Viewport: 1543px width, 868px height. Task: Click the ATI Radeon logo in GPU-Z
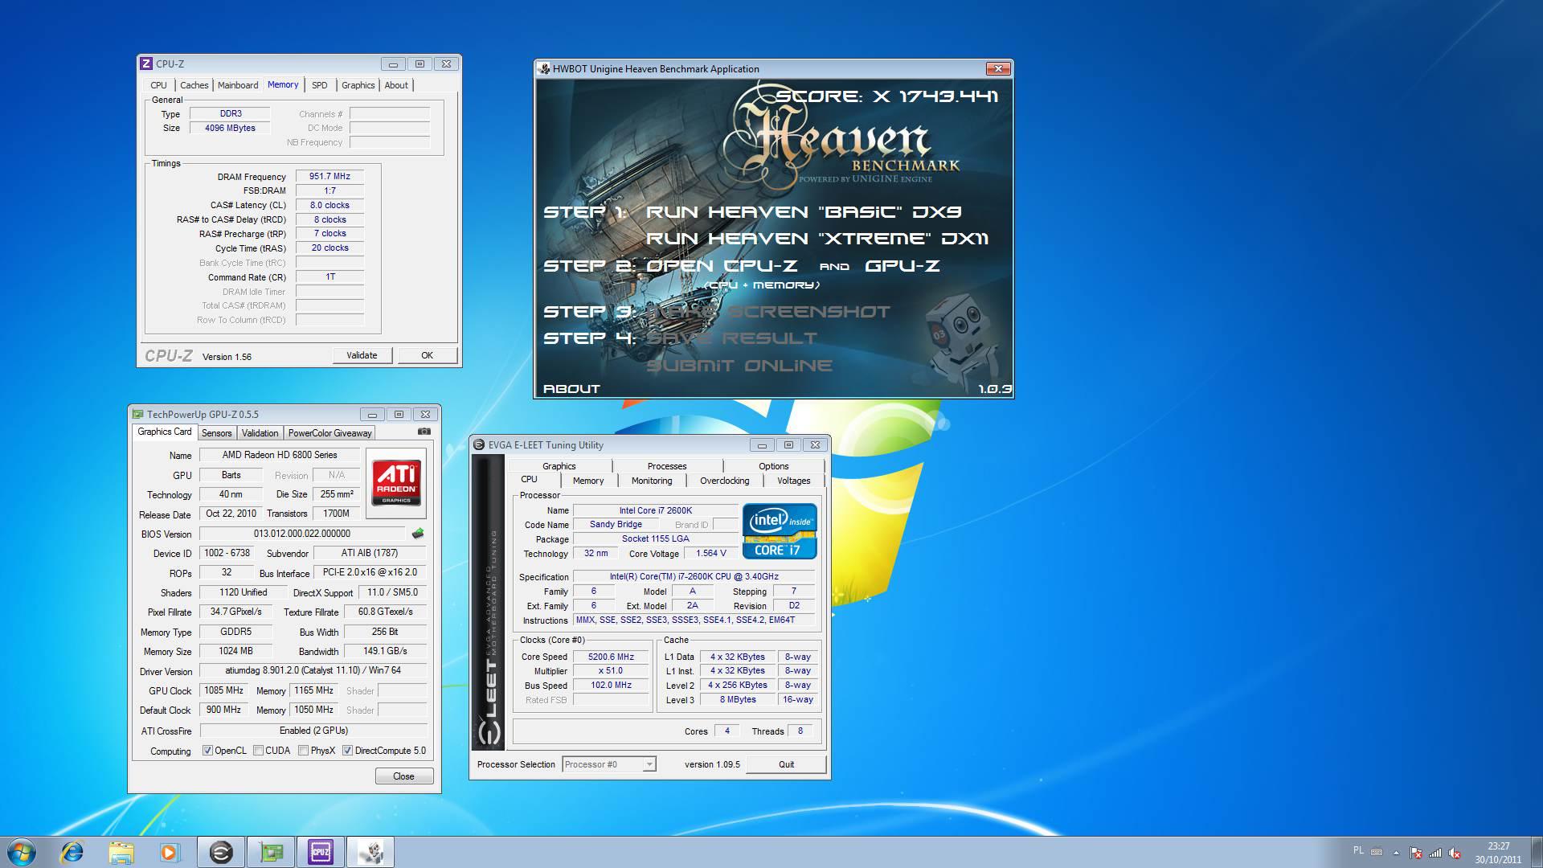coord(396,482)
